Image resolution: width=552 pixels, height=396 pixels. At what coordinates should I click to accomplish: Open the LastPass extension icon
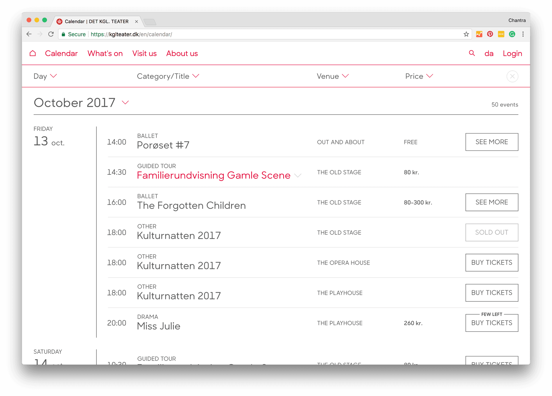click(501, 34)
